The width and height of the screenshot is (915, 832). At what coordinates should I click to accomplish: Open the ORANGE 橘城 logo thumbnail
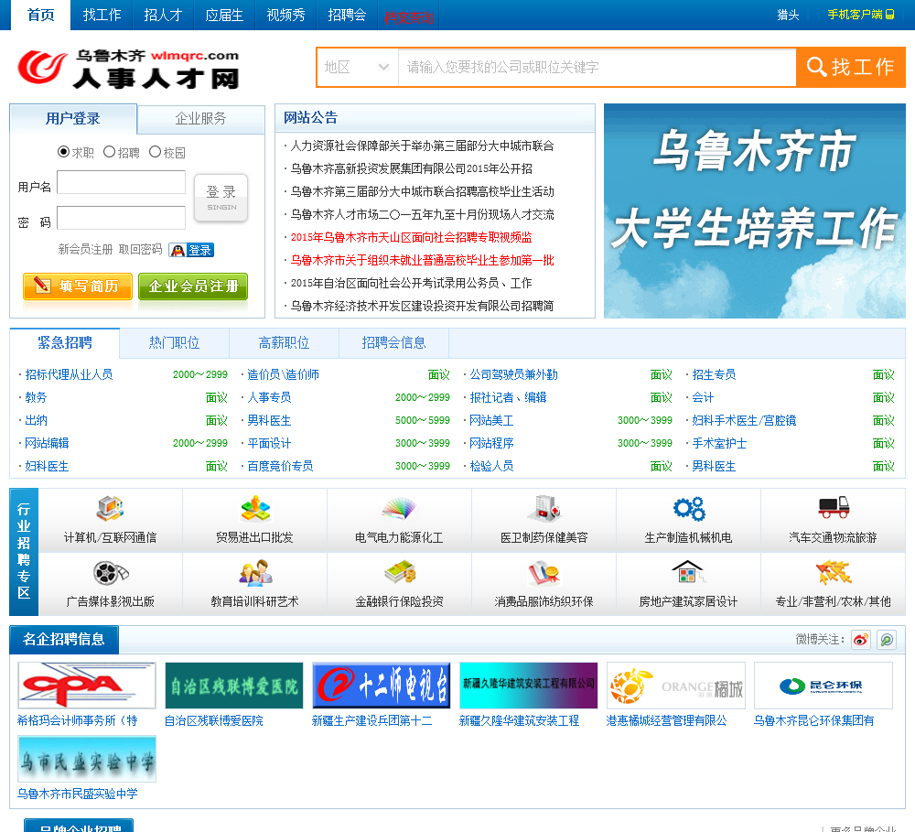tap(676, 686)
